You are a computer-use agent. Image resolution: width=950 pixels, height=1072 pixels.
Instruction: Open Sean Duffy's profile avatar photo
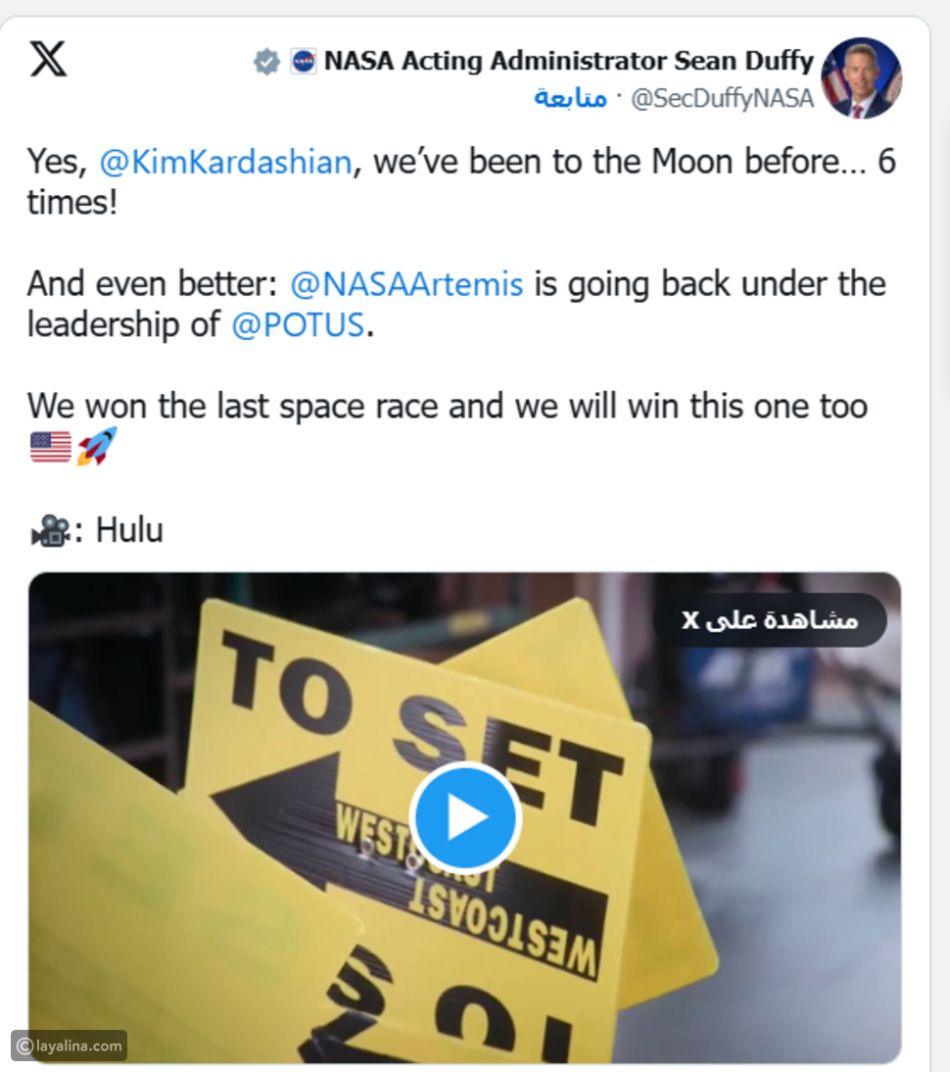861,78
